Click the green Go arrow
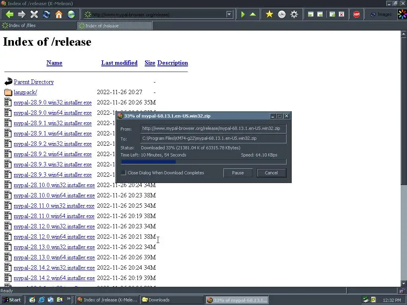This screenshot has width=407, height=305. point(243,14)
